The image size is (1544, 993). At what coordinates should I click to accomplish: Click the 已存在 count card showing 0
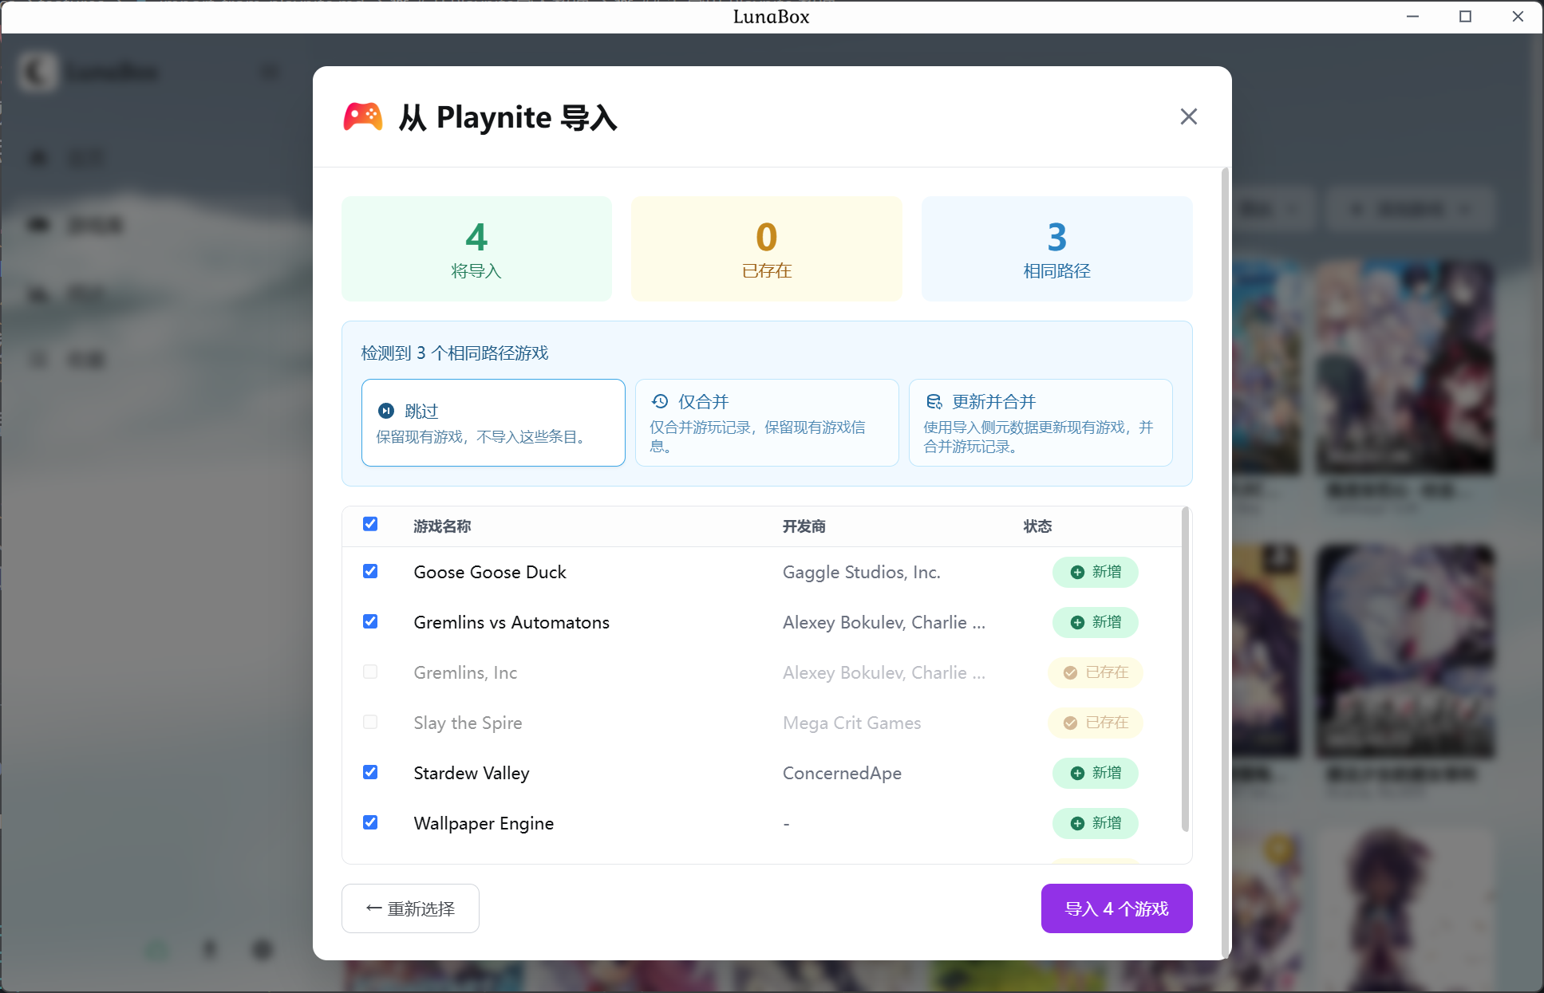coord(767,249)
